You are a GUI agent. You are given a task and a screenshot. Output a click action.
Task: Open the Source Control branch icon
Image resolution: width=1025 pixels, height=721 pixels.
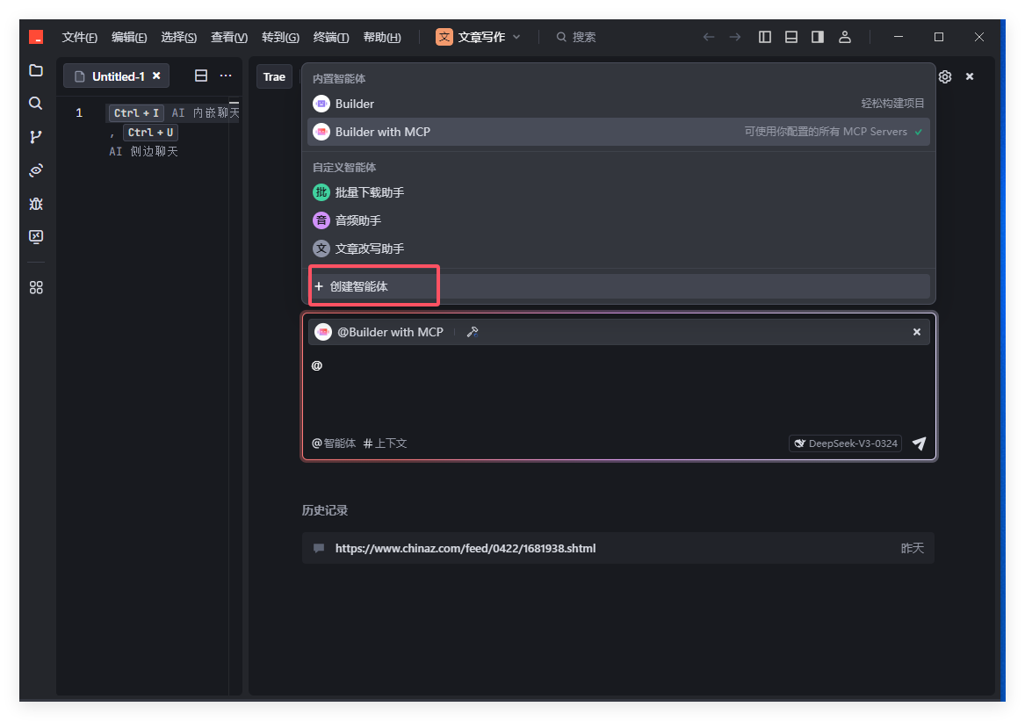click(36, 137)
